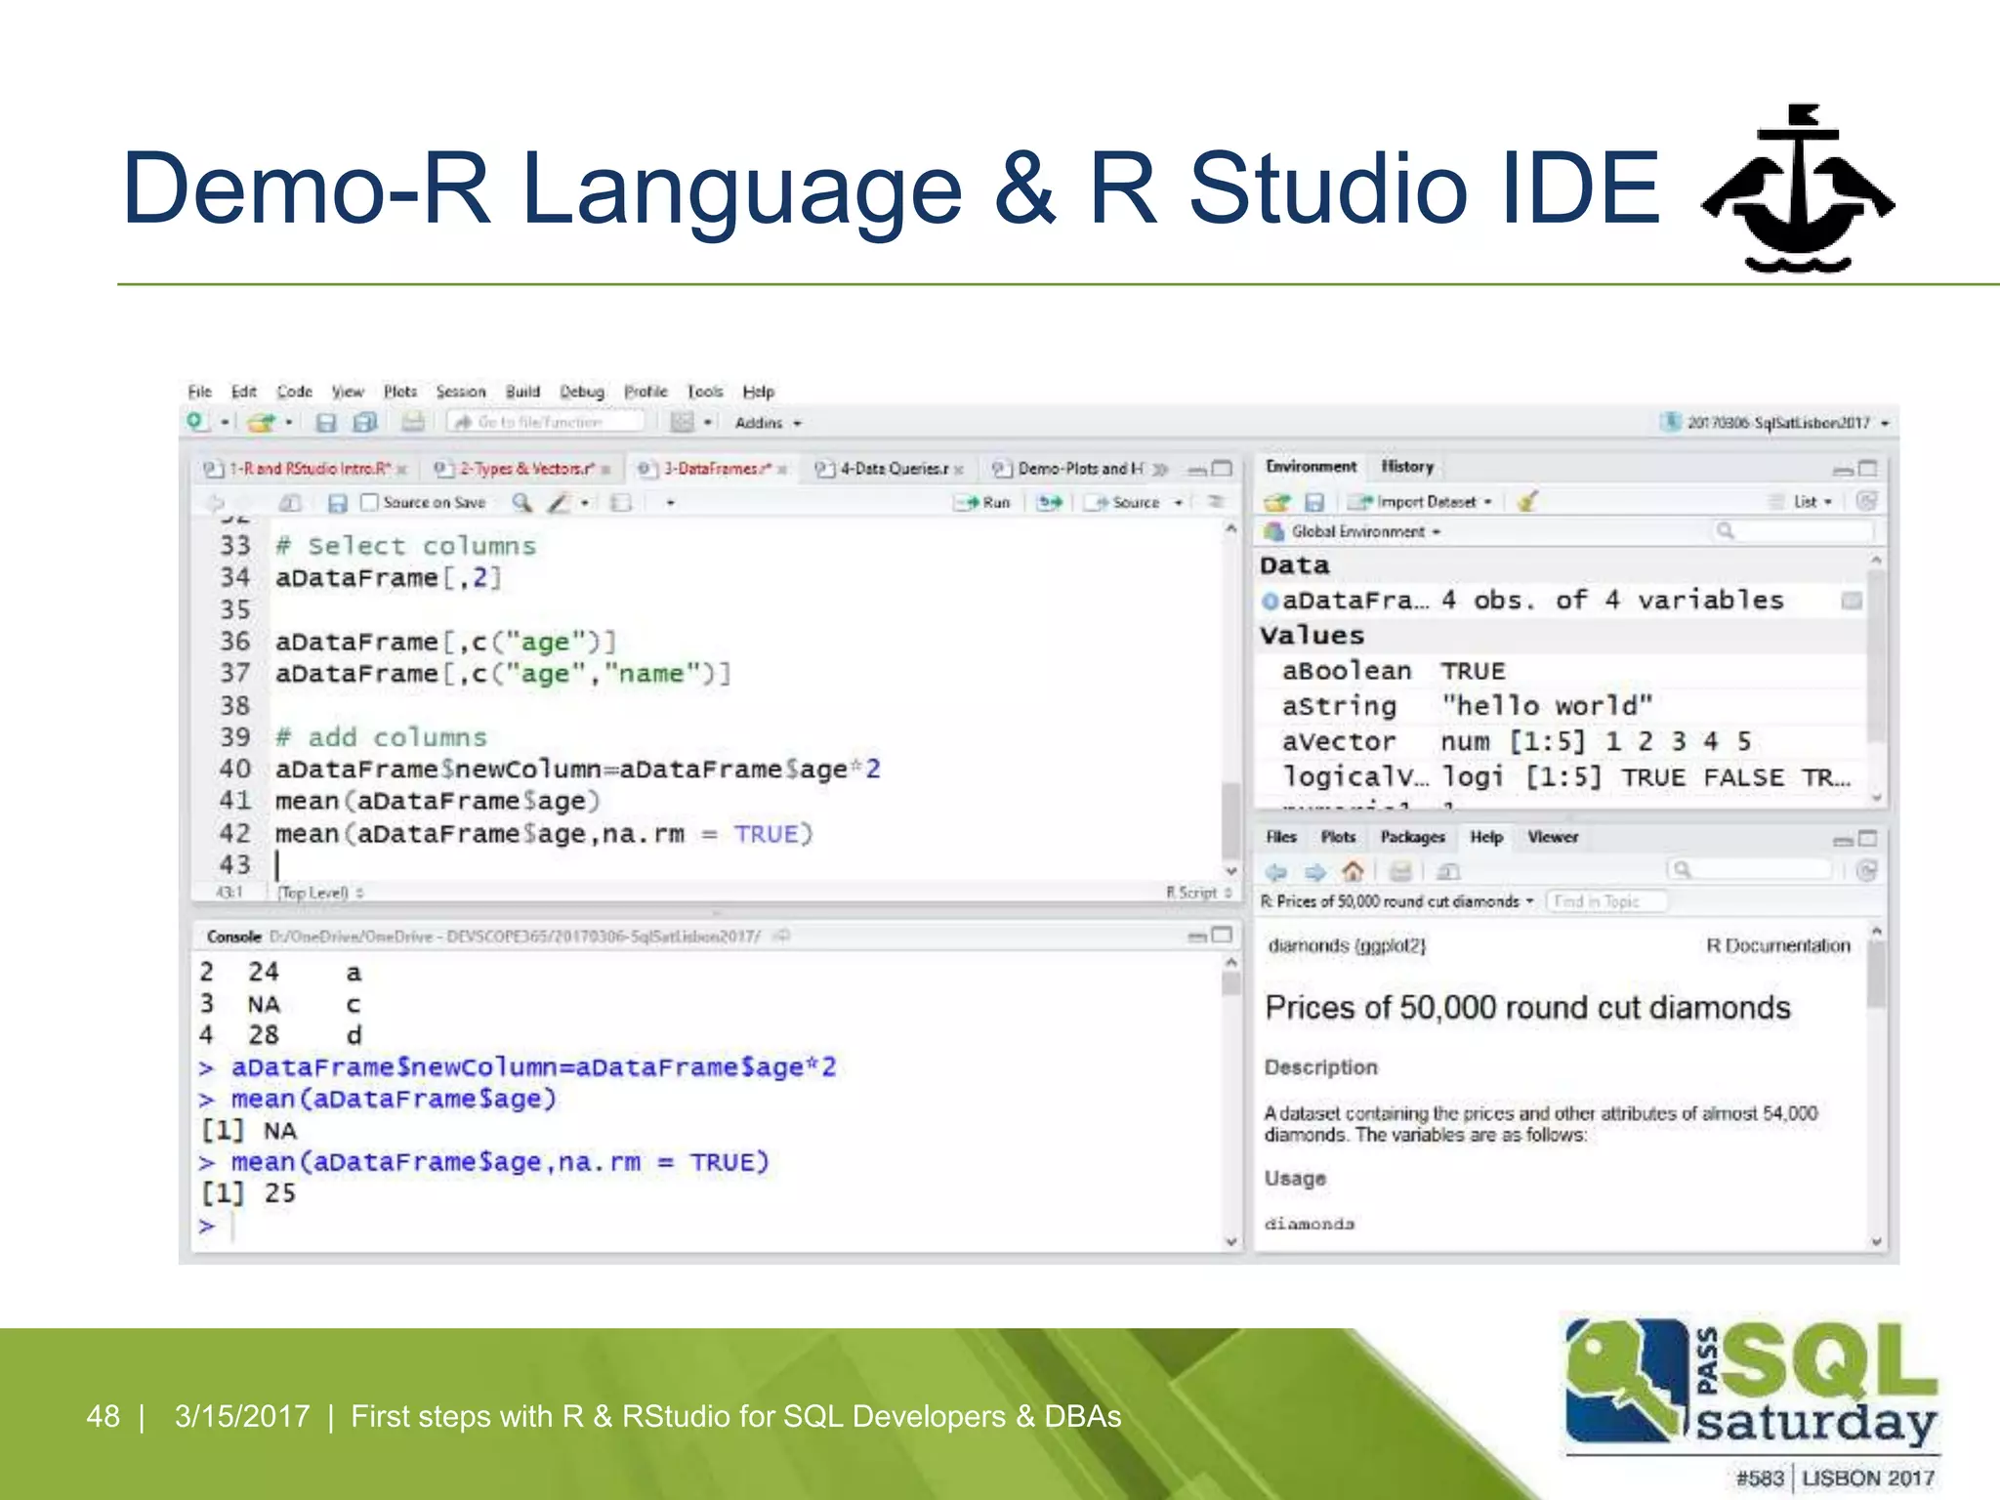The height and width of the screenshot is (1500, 2000).
Task: Click the document outline icon in editor
Action: (1216, 502)
